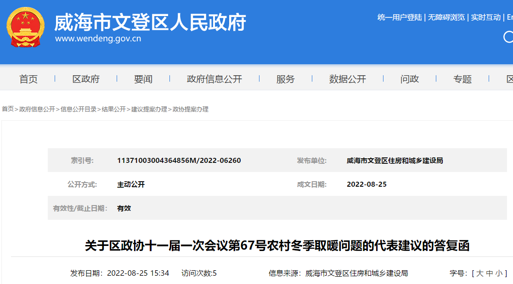Switch to the English version via En

(508, 17)
